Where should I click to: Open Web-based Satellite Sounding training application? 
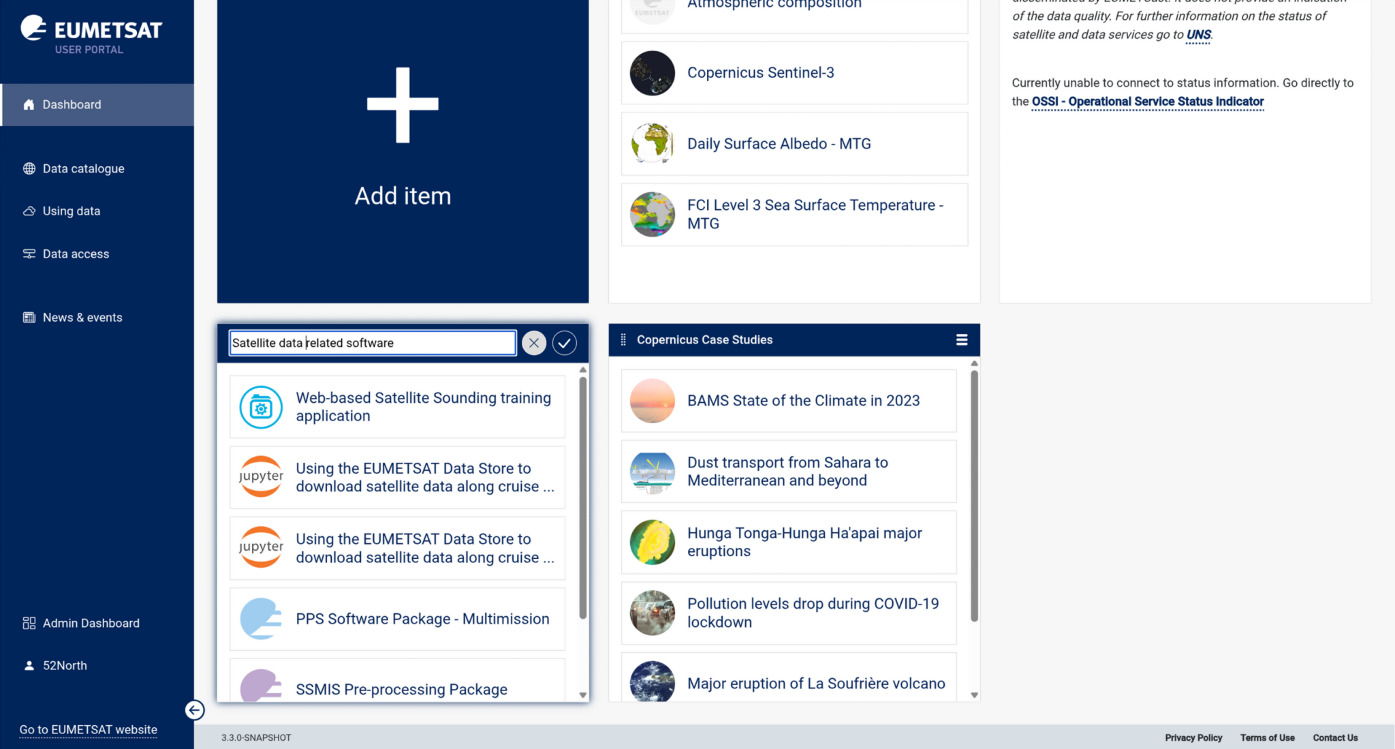click(397, 407)
